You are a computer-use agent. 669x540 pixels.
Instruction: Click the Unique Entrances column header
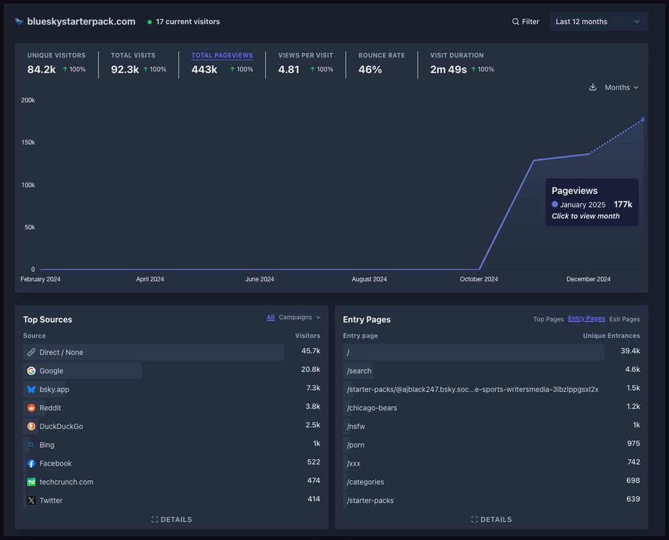[x=611, y=335]
